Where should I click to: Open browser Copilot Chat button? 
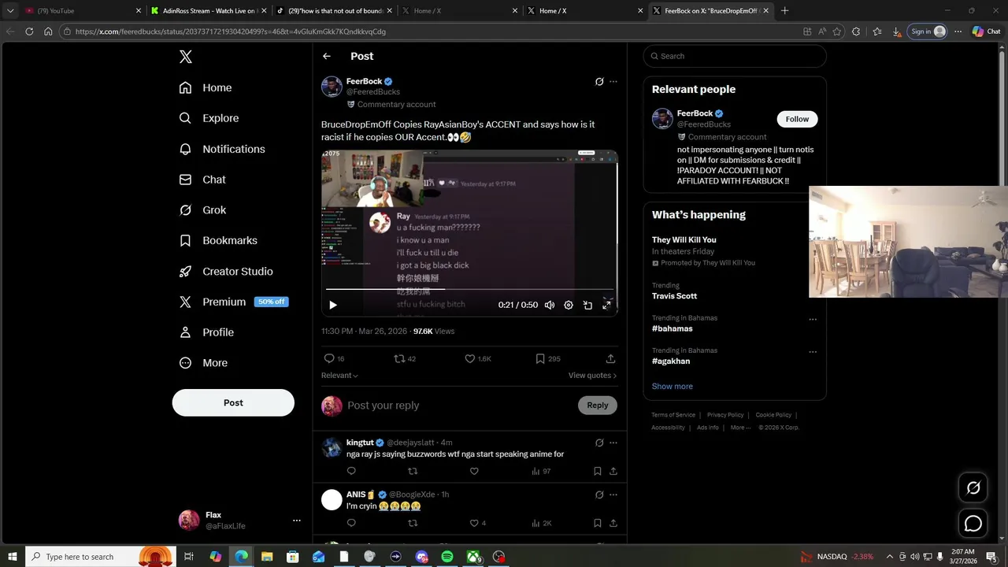(985, 31)
